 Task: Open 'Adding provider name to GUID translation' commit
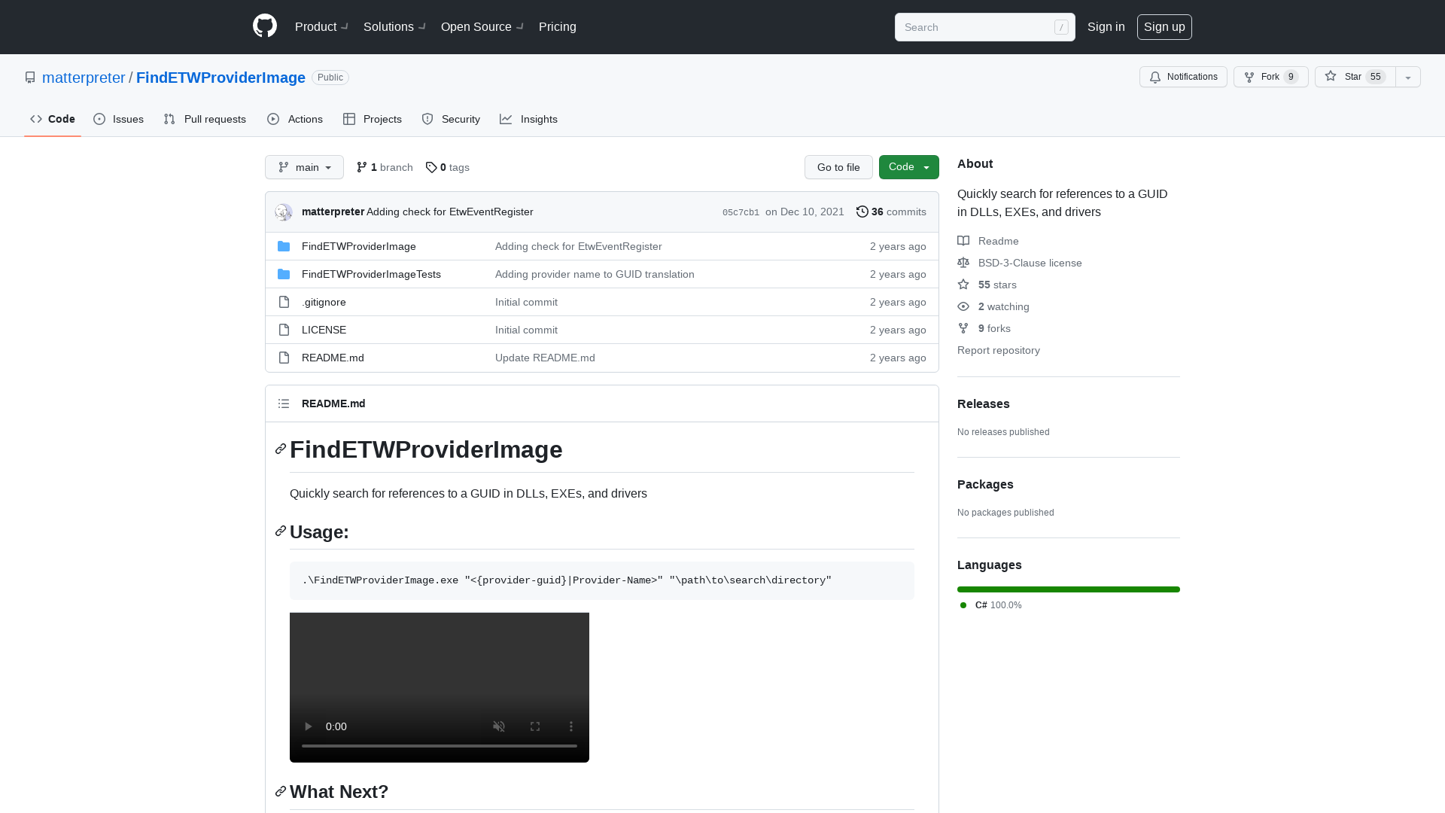tap(595, 274)
